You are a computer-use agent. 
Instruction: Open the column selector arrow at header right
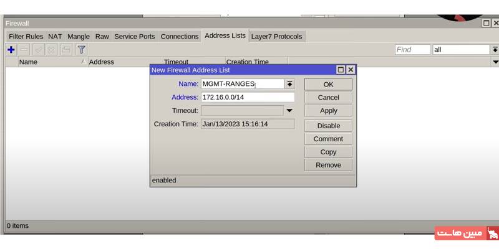click(x=495, y=62)
